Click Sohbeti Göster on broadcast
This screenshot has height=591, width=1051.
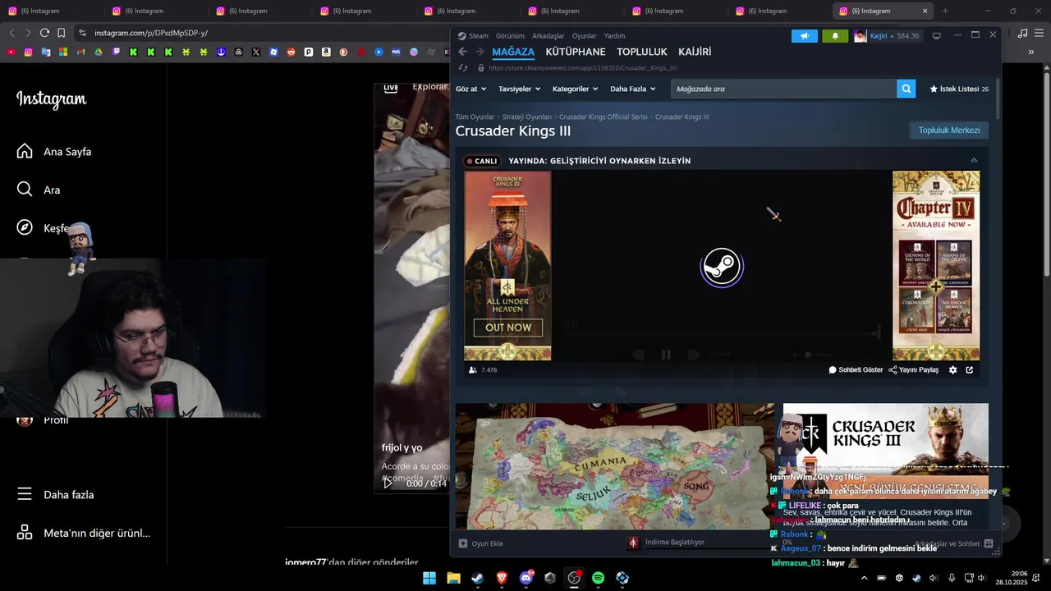pos(856,370)
